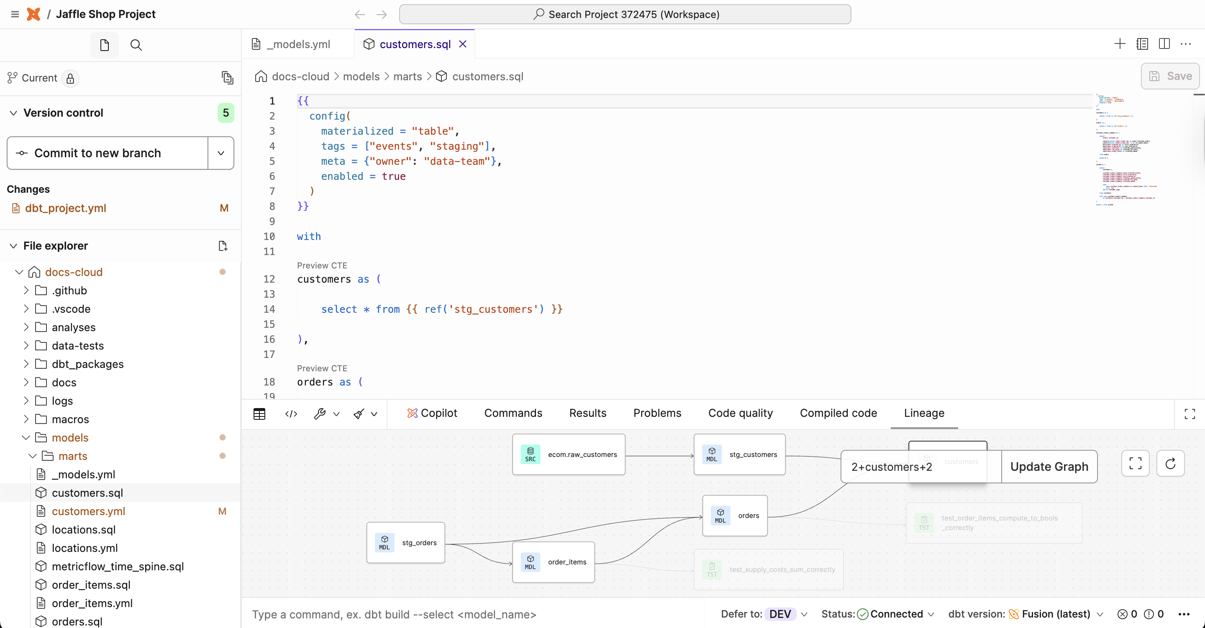Select the code view icon
Screen dimensions: 1205x628
tap(290, 414)
